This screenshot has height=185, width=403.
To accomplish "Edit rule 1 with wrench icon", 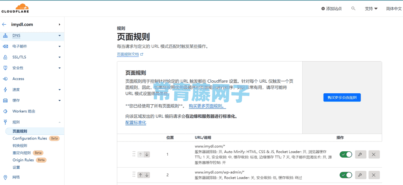I will coord(360,154).
